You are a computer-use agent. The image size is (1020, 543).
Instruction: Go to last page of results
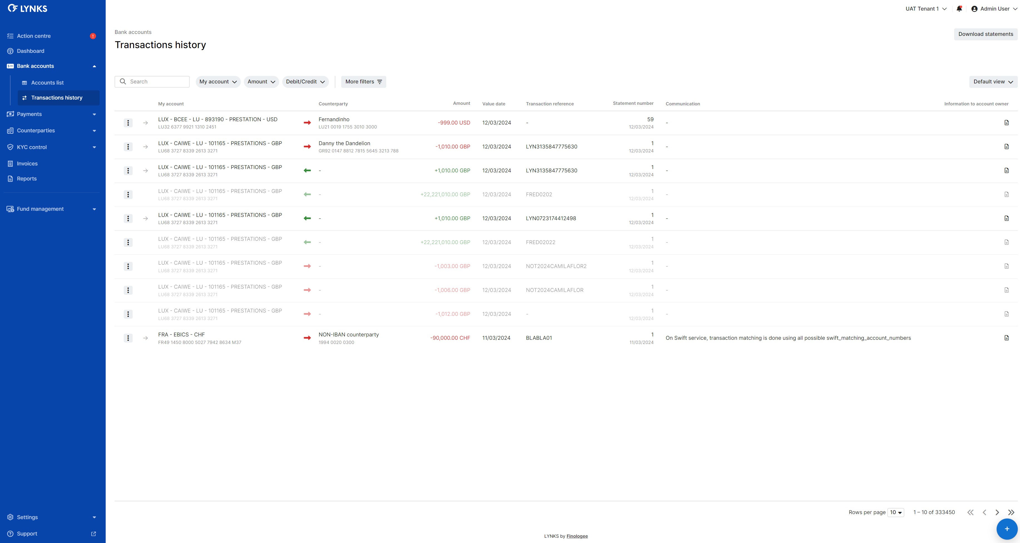(1011, 512)
